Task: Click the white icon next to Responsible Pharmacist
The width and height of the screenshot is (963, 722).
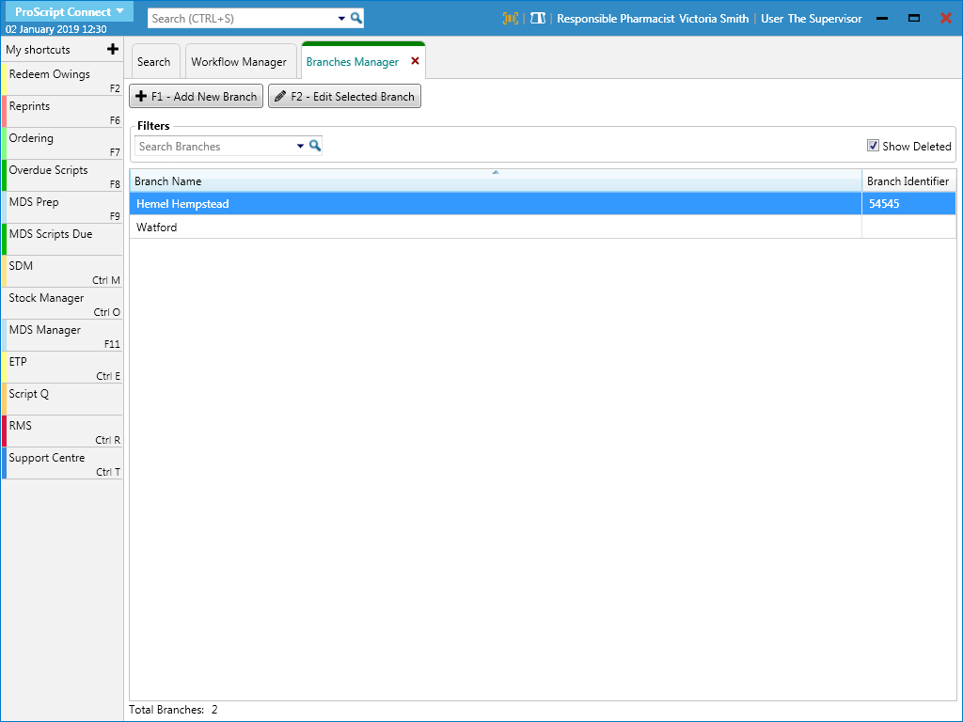Action: tap(538, 19)
